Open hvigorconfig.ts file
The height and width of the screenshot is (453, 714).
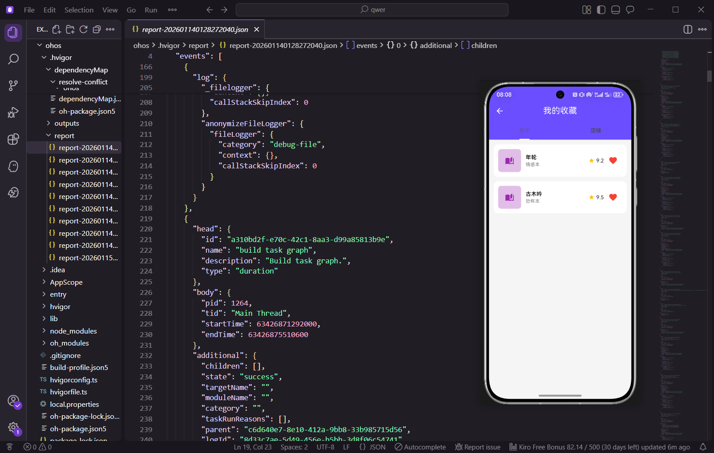pyautogui.click(x=74, y=380)
